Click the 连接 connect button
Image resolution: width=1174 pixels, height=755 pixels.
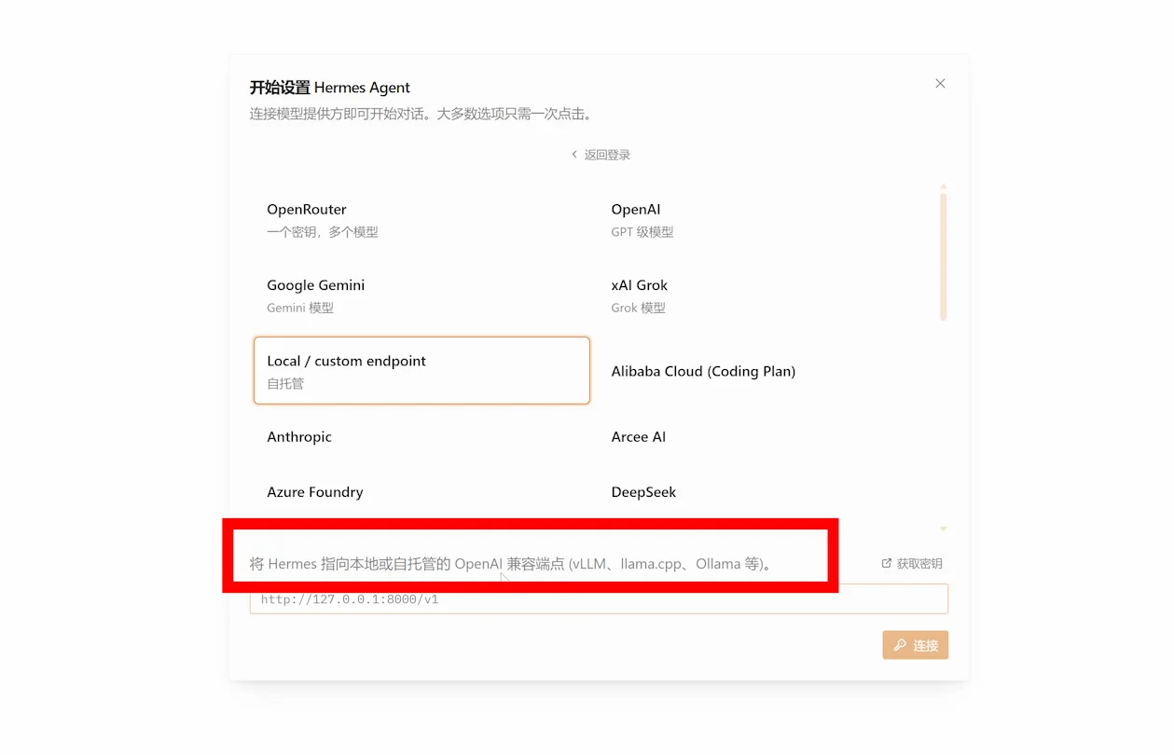(x=916, y=645)
